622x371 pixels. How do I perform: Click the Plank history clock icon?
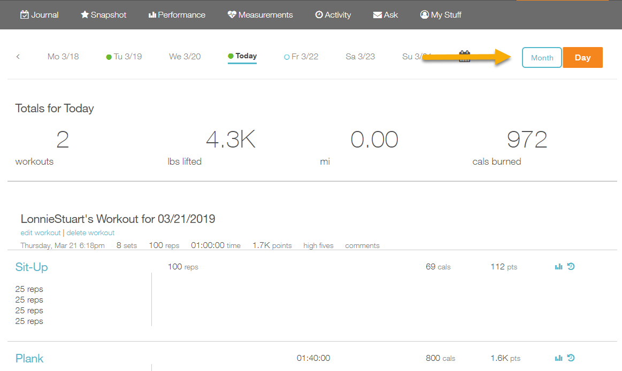[x=571, y=358]
